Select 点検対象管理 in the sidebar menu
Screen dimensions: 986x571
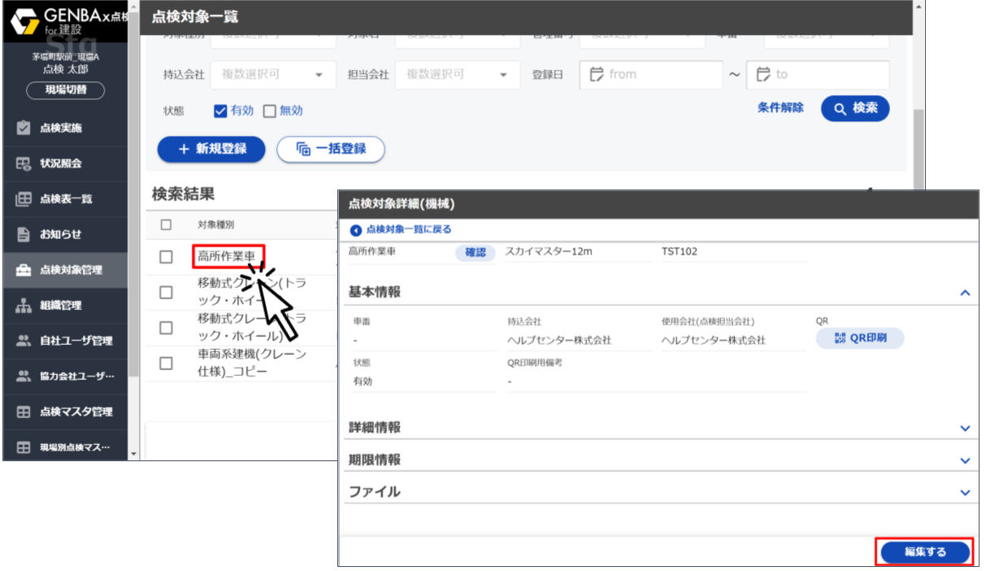pos(23,271)
